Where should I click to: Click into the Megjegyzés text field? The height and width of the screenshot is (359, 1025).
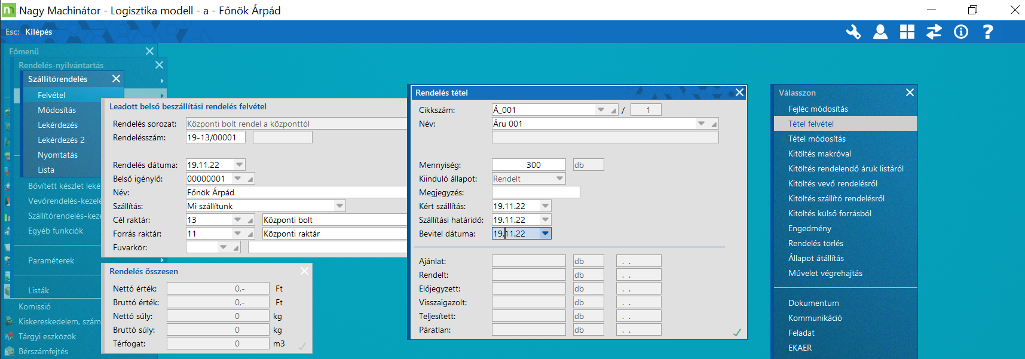536,192
